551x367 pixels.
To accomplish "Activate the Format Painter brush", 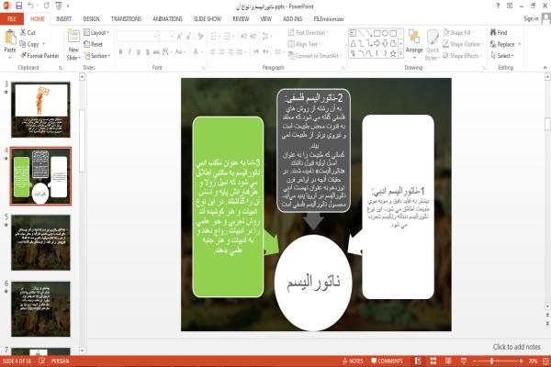I will coord(39,56).
